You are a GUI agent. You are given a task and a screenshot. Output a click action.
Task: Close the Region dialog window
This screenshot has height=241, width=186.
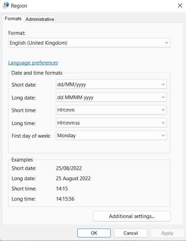pos(180,5)
